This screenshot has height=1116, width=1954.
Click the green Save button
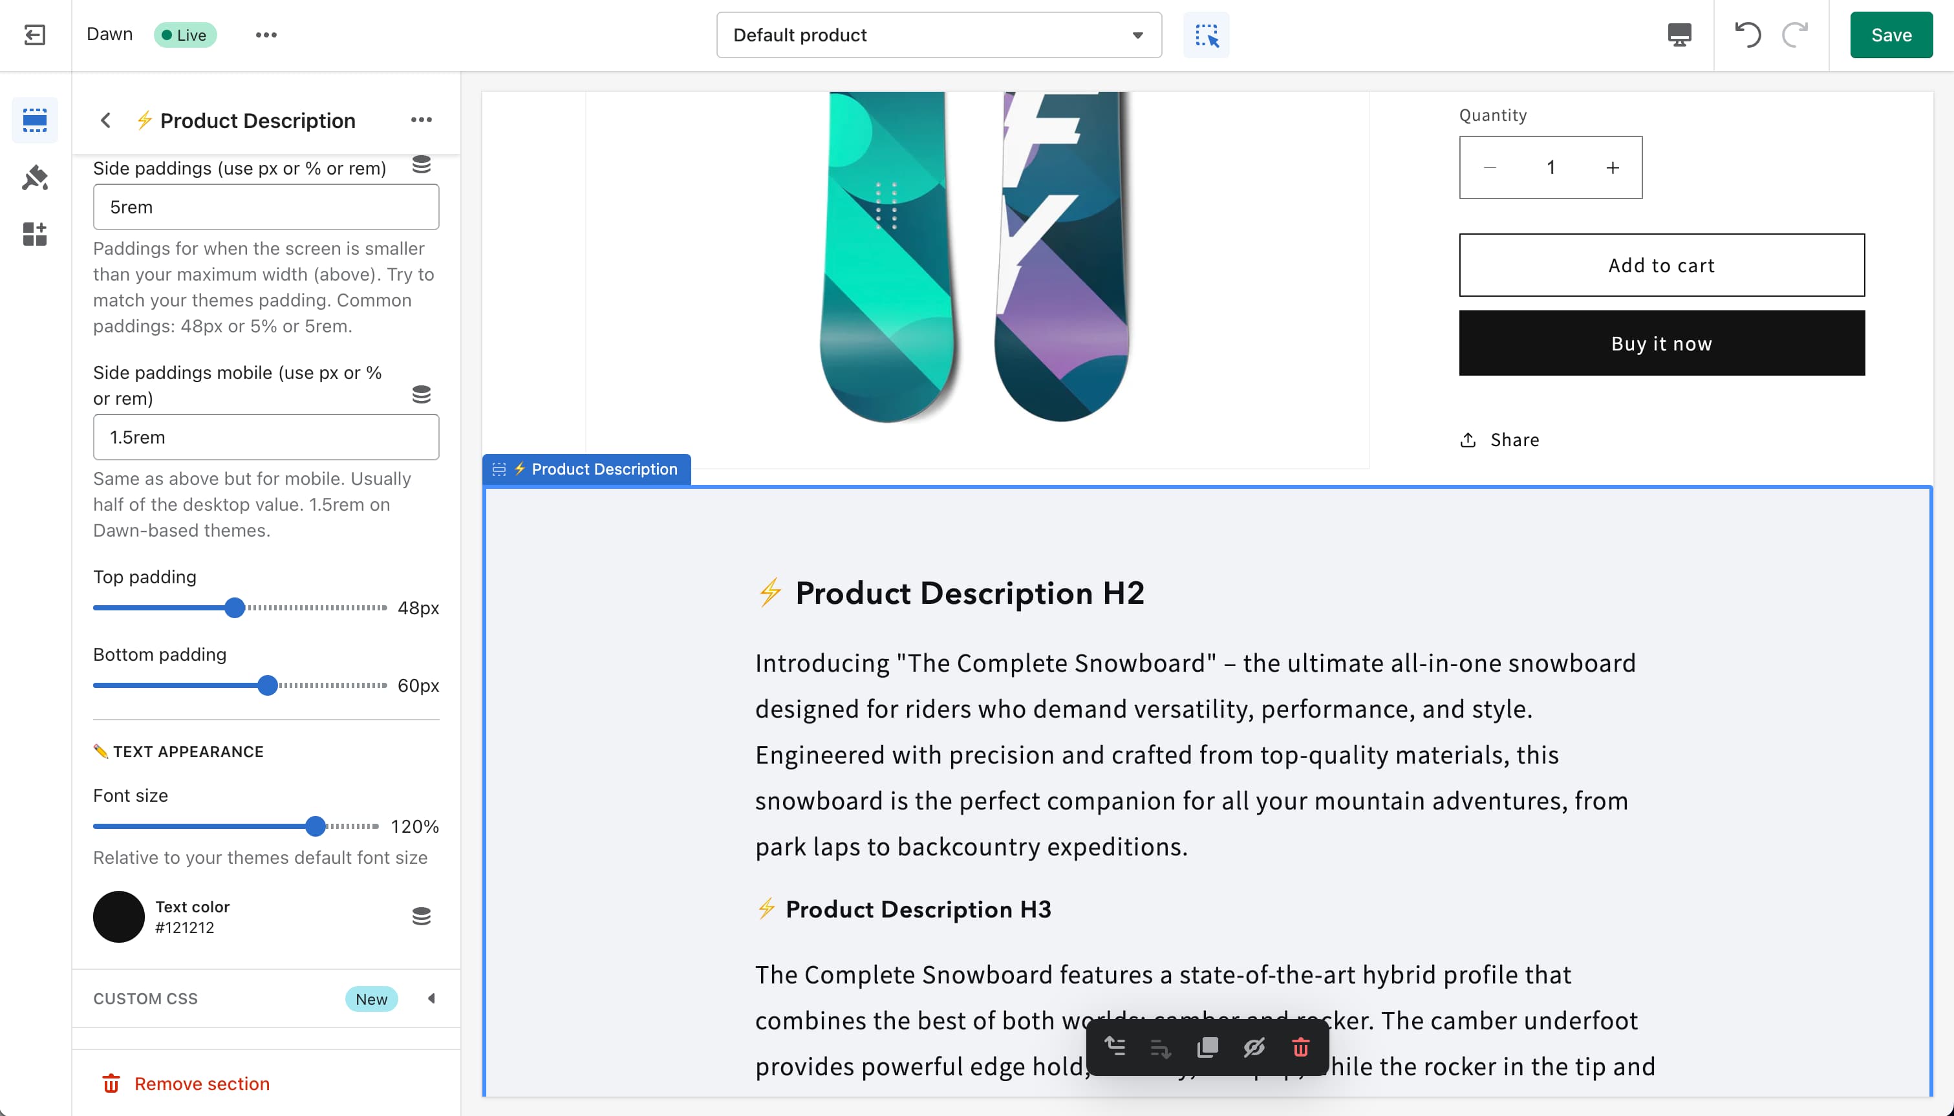coord(1891,34)
